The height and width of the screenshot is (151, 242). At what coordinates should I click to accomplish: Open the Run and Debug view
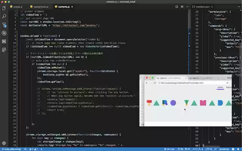(4, 33)
